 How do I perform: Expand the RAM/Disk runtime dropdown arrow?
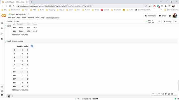[x=159, y=22]
